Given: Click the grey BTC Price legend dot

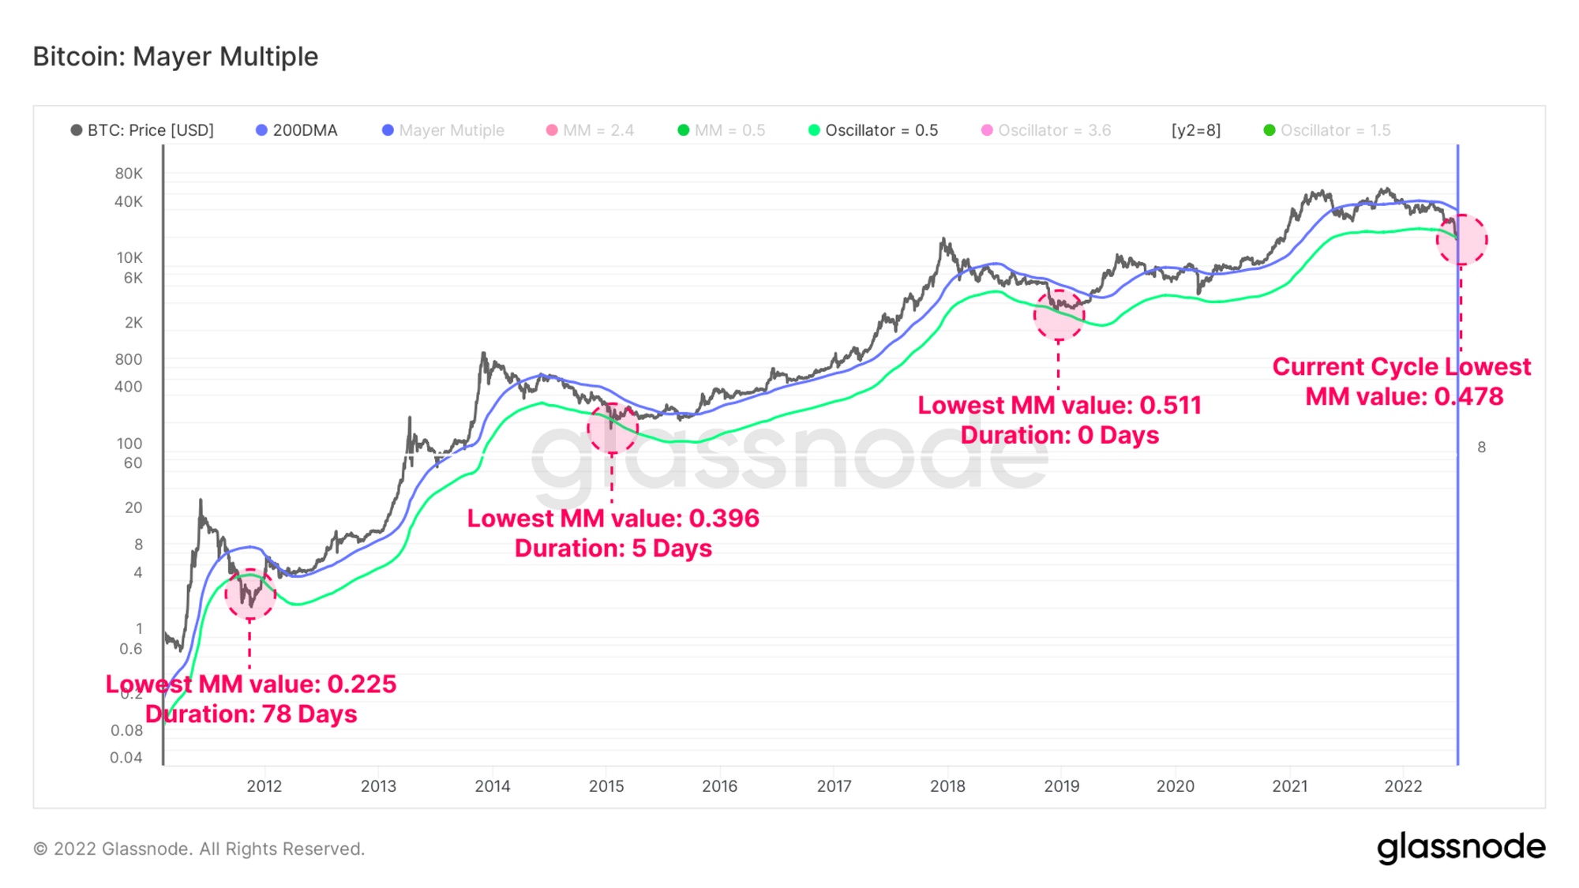Looking at the screenshot, I should point(77,130).
